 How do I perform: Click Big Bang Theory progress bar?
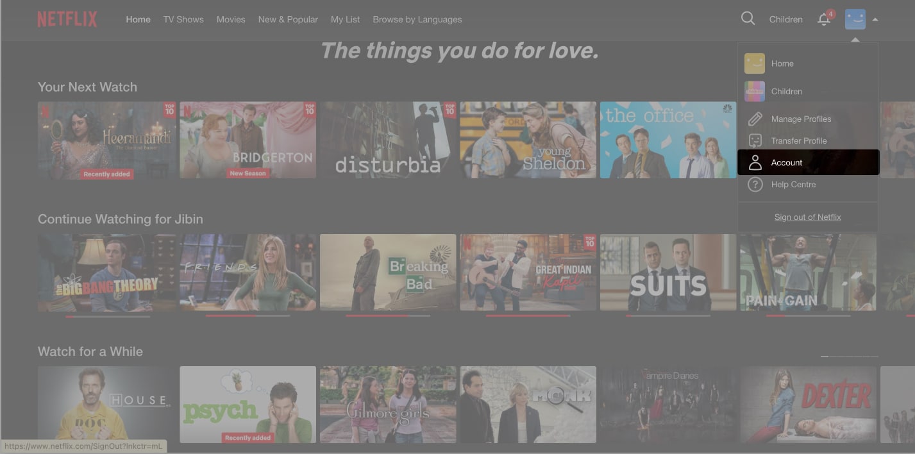click(x=108, y=316)
